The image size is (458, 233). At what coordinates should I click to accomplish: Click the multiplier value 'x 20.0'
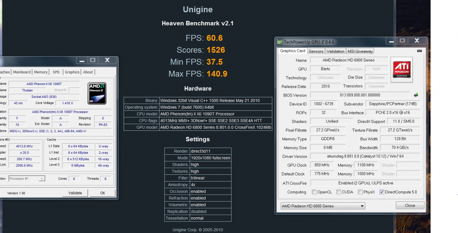coord(24,153)
